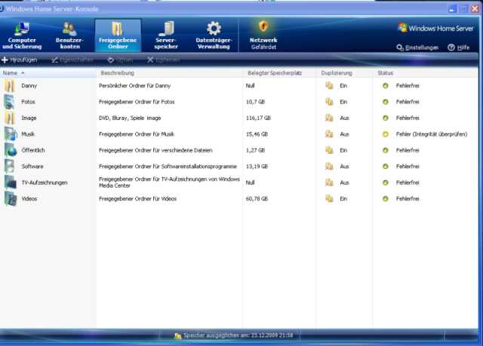This screenshot has height=346, width=483.
Task: Click the Duplizierung column header
Action: (x=344, y=73)
